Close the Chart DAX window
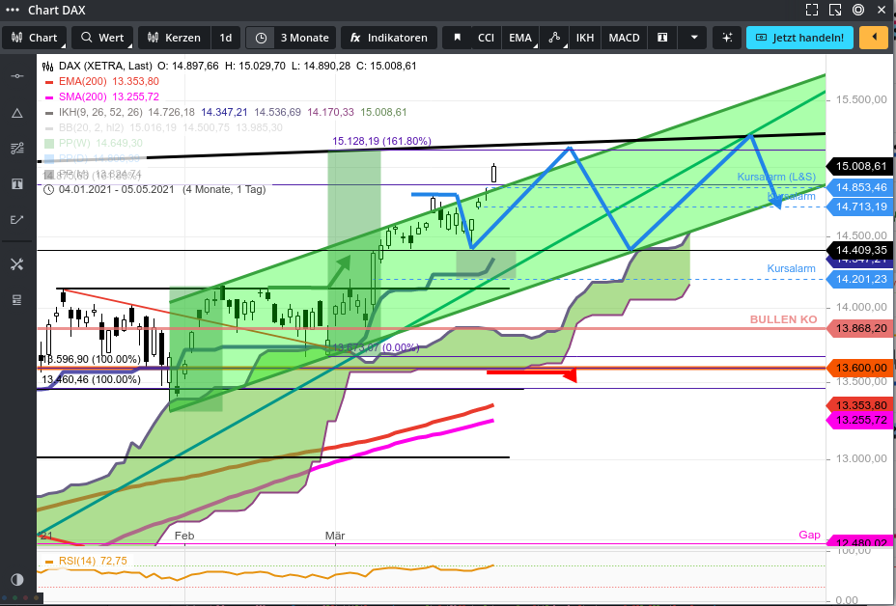This screenshot has width=896, height=606. coord(882,10)
